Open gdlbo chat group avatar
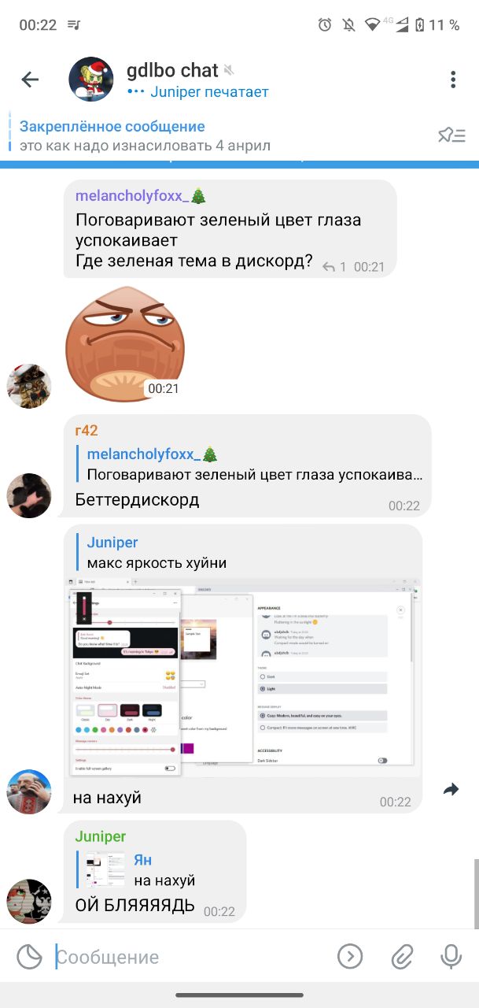Image resolution: width=479 pixels, height=1008 pixels. click(x=91, y=80)
